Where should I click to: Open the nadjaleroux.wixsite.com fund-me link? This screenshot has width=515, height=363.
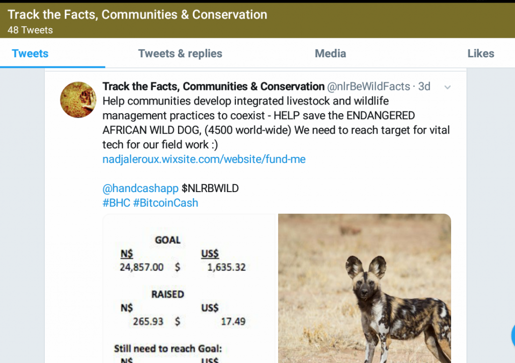[203, 159]
